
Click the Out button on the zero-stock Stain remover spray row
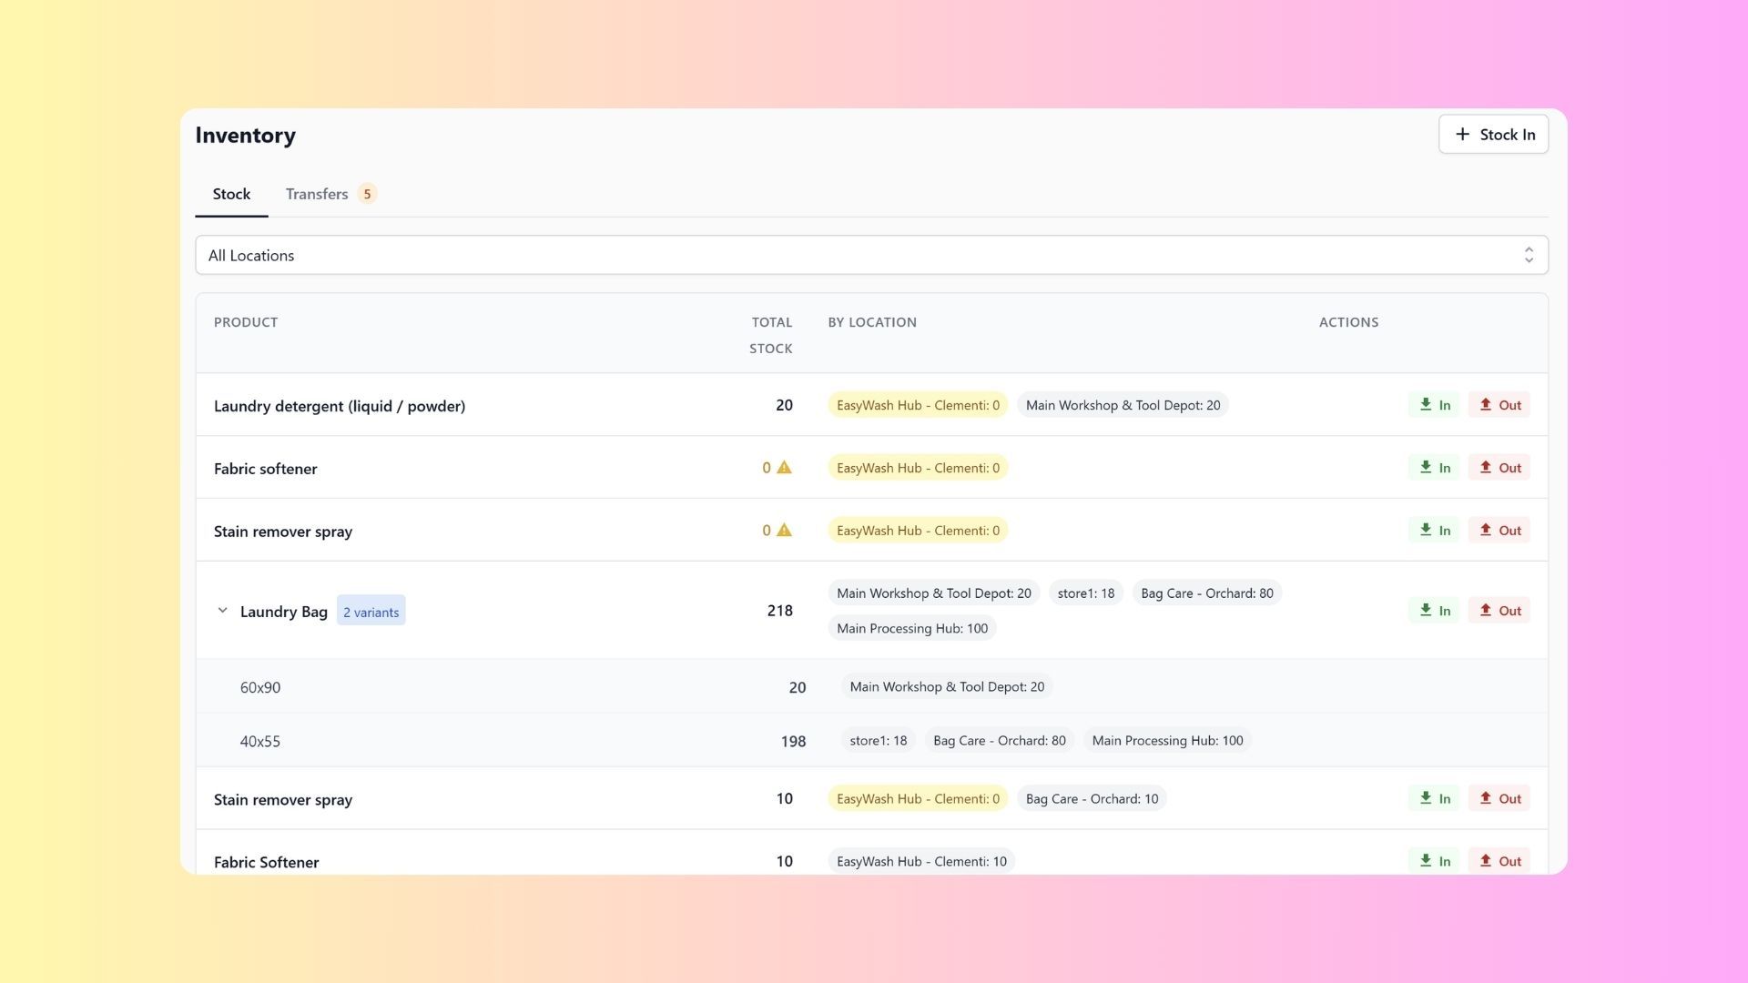(1499, 531)
